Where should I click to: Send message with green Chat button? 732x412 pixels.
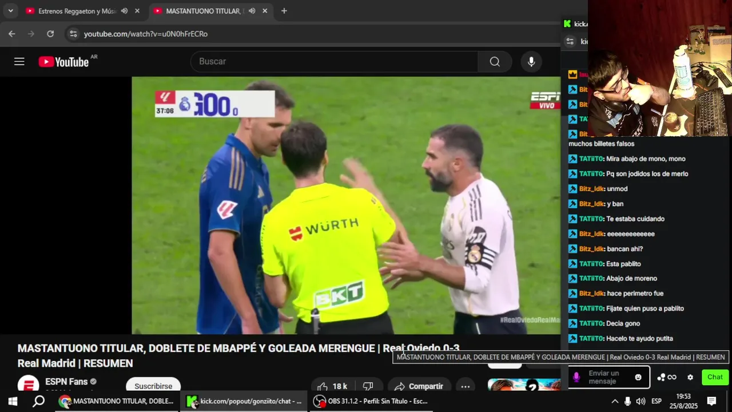[x=715, y=377]
